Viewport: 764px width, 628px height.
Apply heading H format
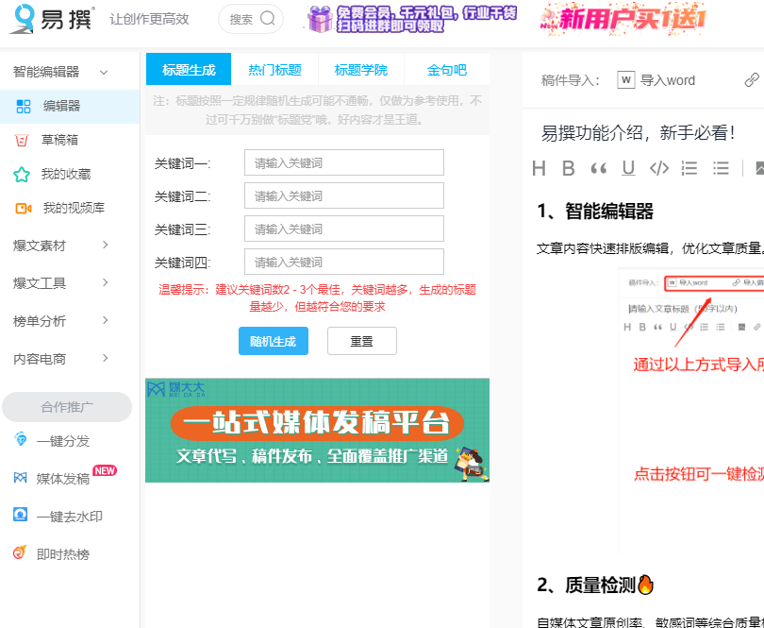coord(539,168)
